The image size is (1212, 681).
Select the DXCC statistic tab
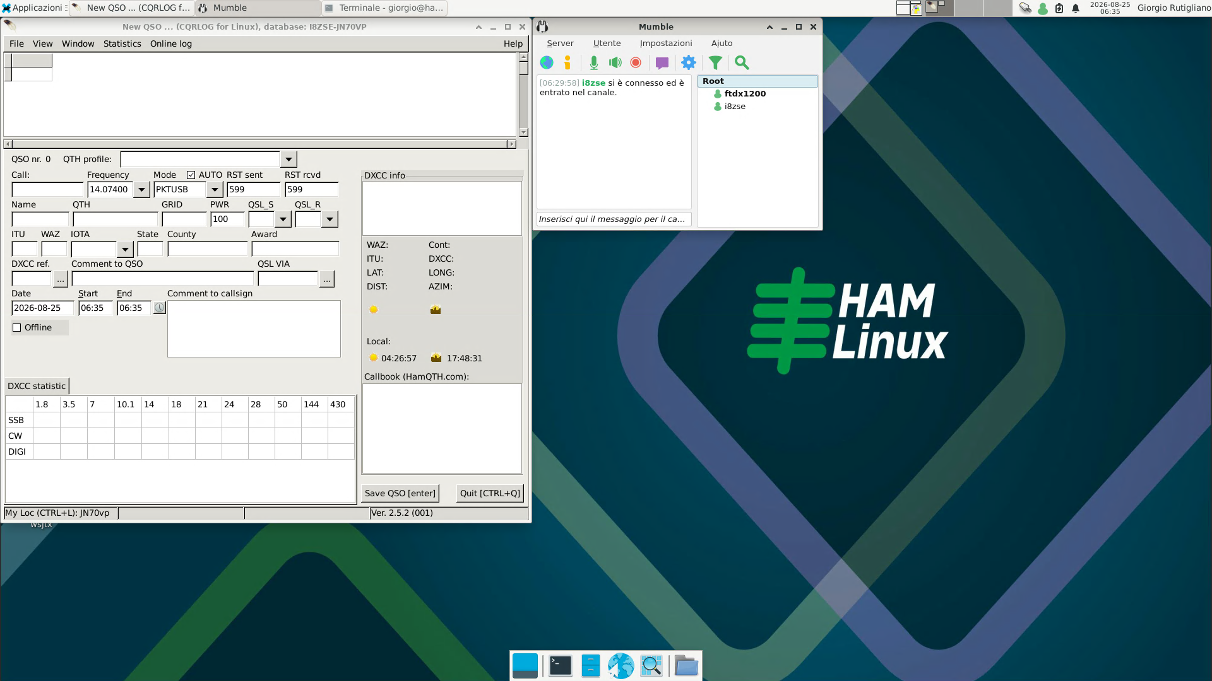tap(37, 386)
